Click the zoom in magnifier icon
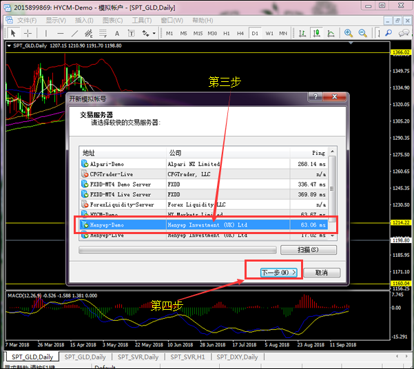 click(x=348, y=33)
